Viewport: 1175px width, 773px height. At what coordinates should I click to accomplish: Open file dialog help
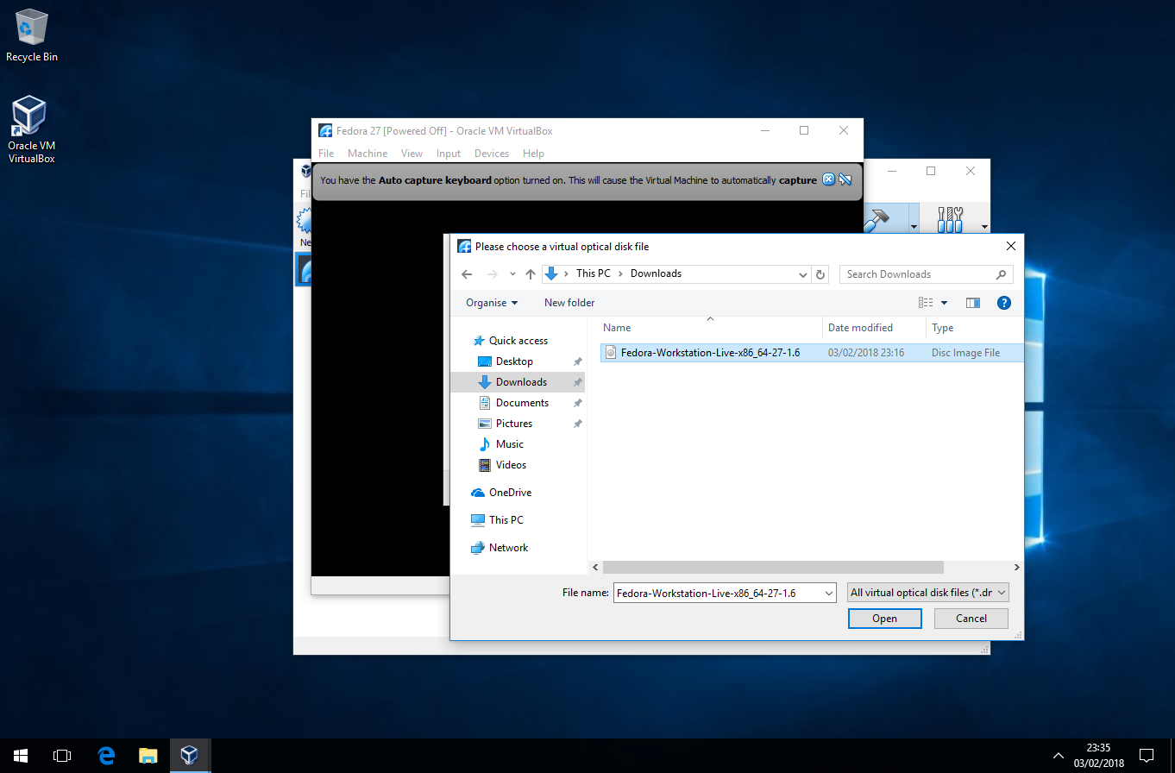coord(1003,303)
